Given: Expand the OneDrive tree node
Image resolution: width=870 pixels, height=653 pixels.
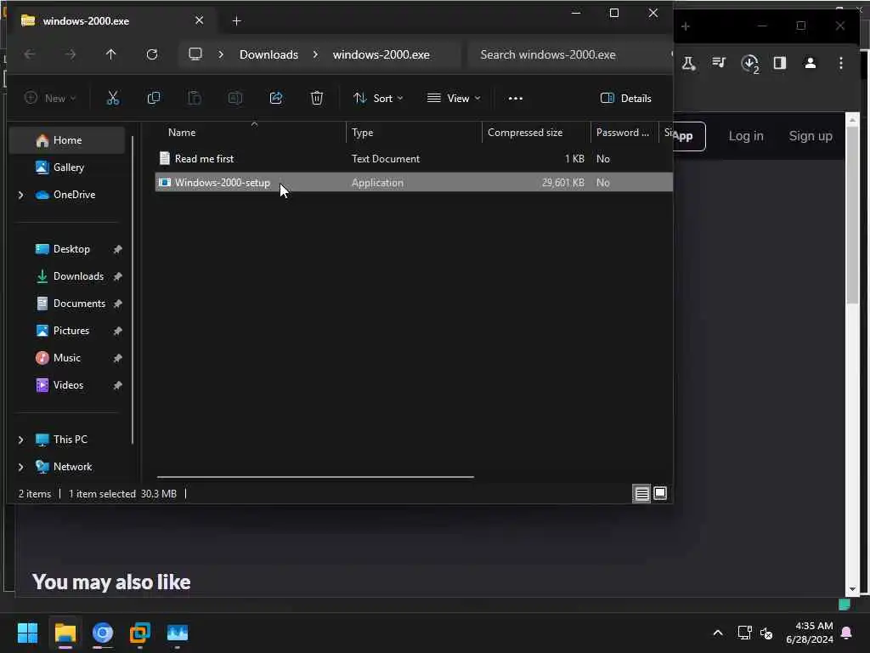Looking at the screenshot, I should tap(21, 195).
